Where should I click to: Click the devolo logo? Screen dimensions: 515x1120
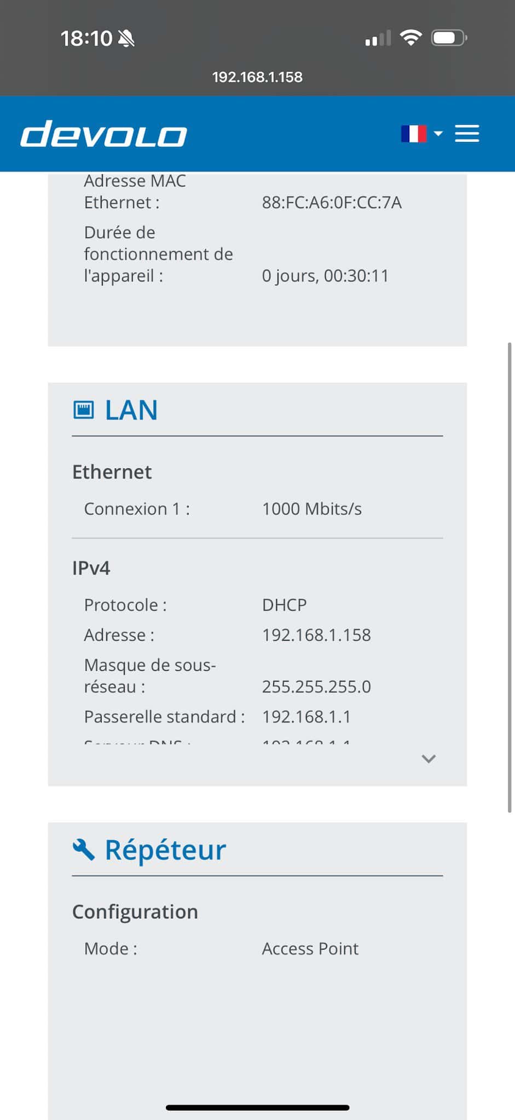tap(104, 134)
